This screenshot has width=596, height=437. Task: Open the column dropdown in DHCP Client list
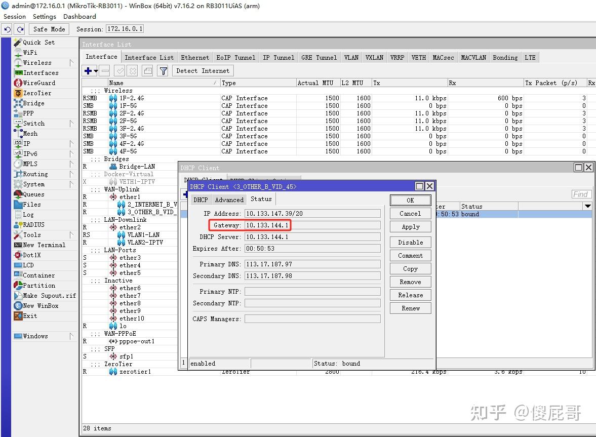pyautogui.click(x=587, y=206)
